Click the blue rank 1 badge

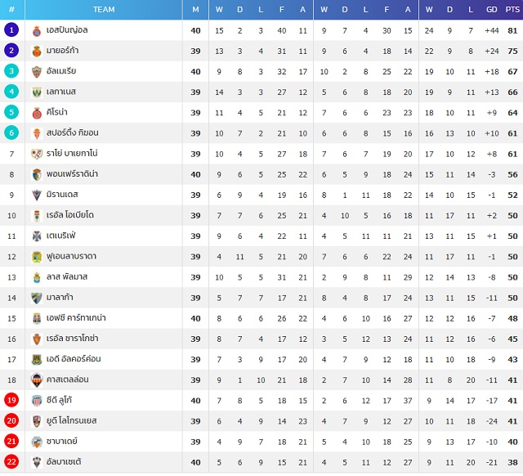tap(11, 30)
